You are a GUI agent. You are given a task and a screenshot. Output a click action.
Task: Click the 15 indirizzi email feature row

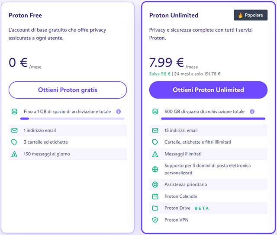click(208, 130)
